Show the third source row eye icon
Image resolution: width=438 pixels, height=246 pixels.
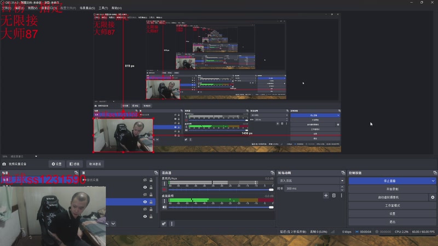(145, 195)
